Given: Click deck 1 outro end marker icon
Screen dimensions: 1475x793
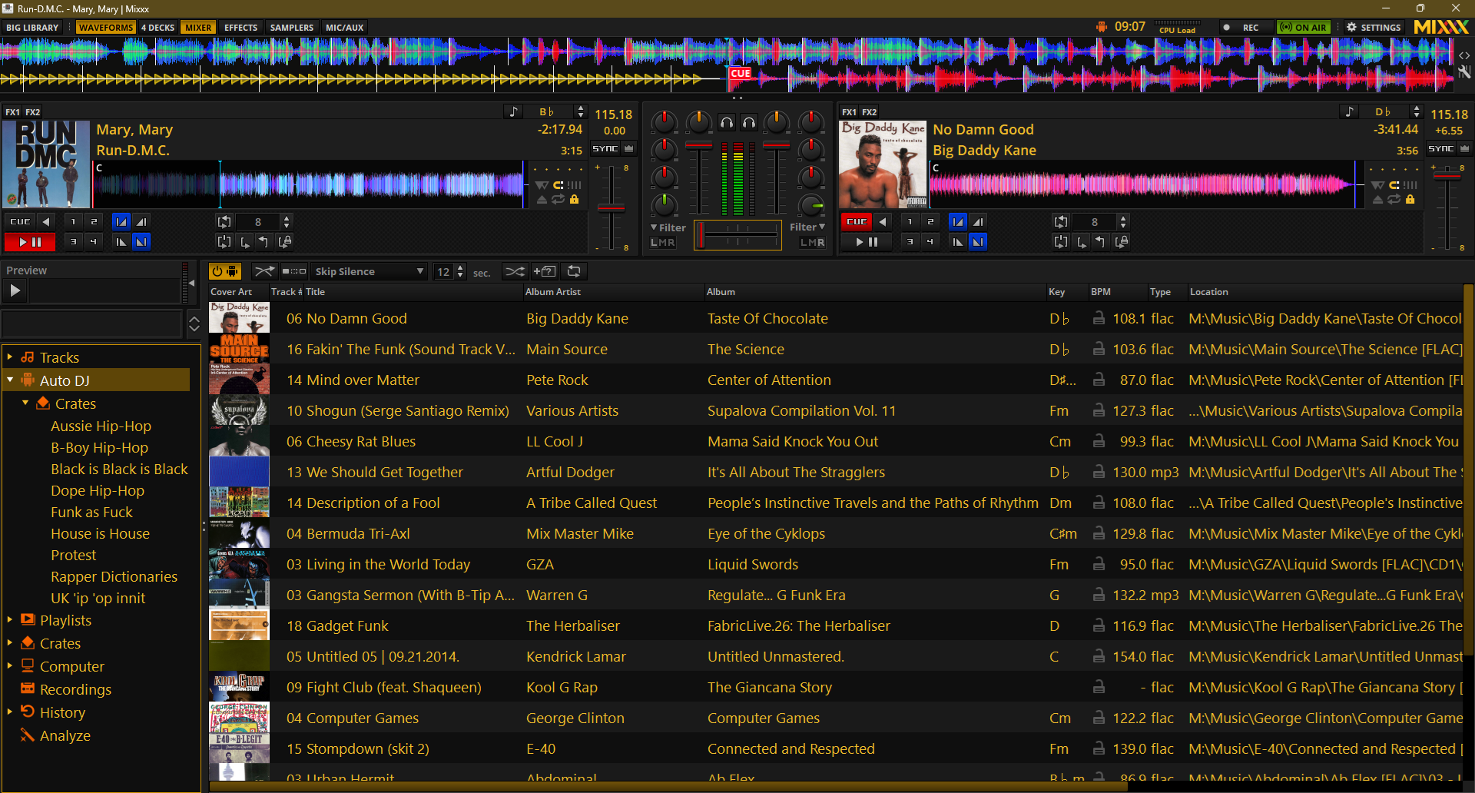Looking at the screenshot, I should (x=141, y=241).
